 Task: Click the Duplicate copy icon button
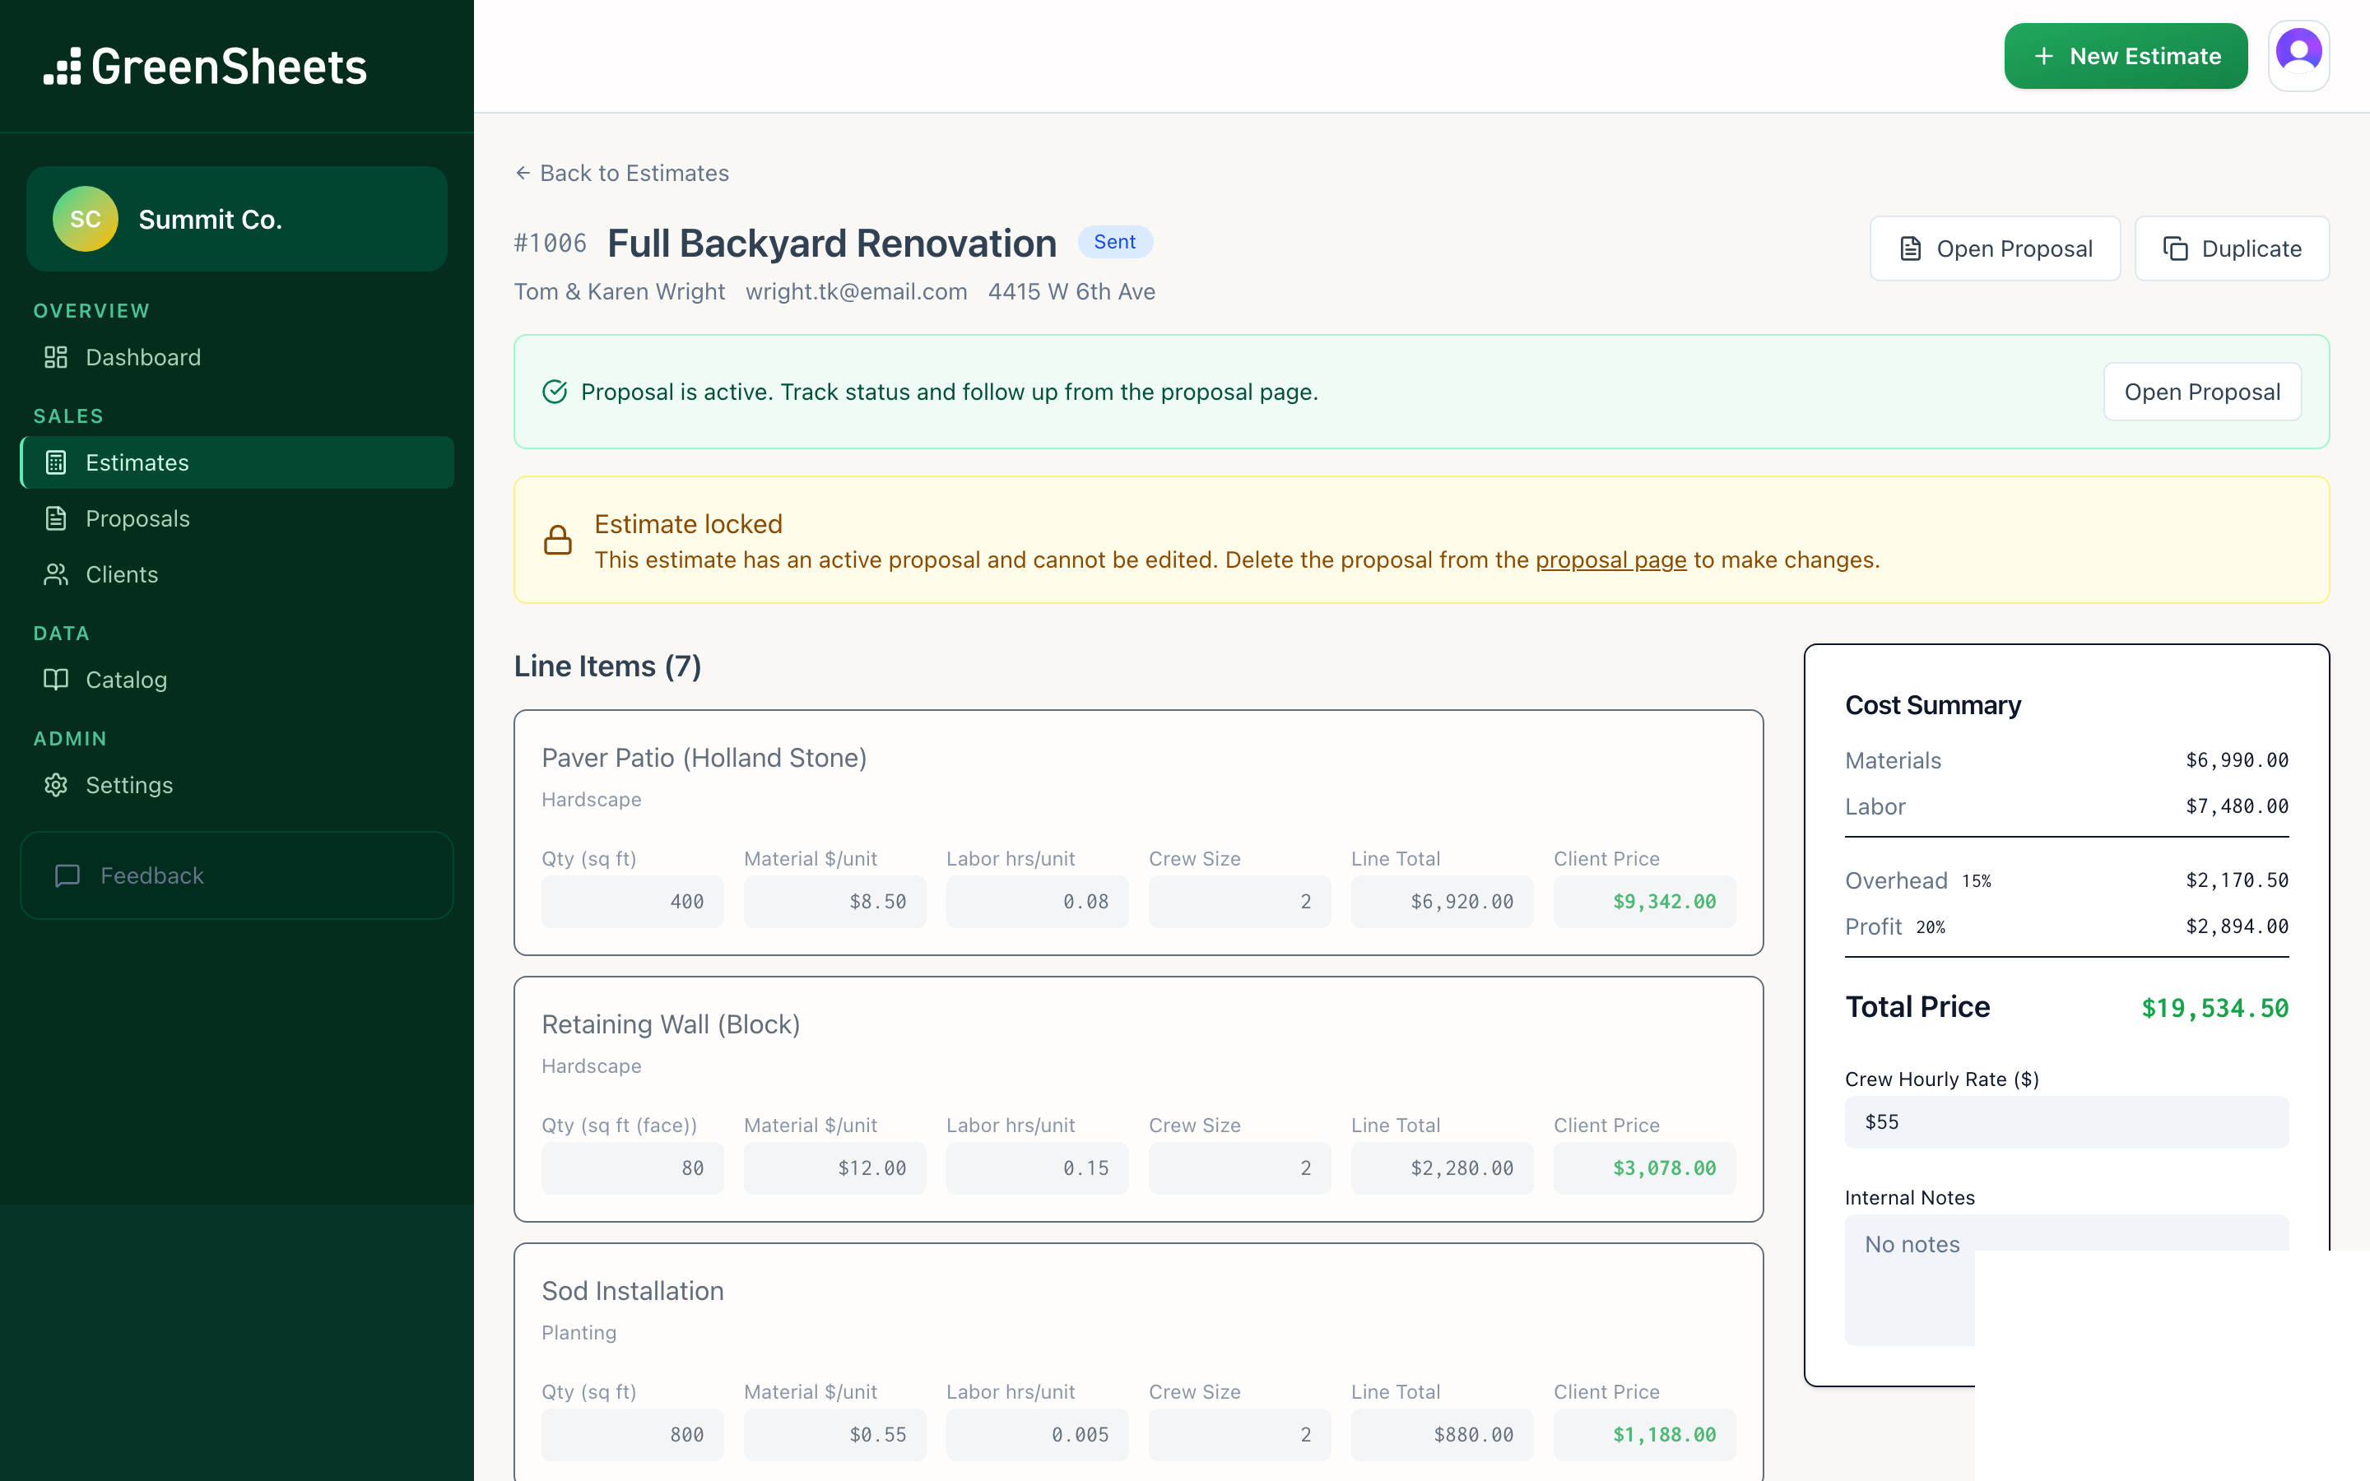point(2176,248)
